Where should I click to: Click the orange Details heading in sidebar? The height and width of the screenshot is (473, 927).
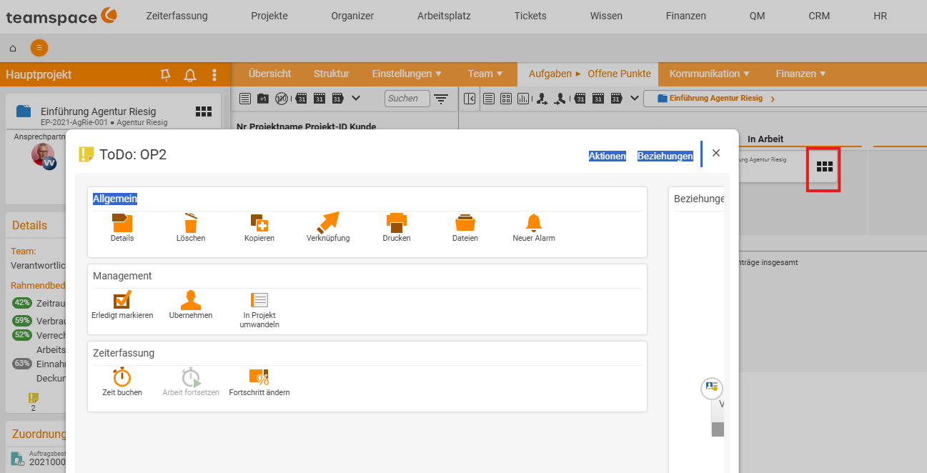click(x=29, y=225)
